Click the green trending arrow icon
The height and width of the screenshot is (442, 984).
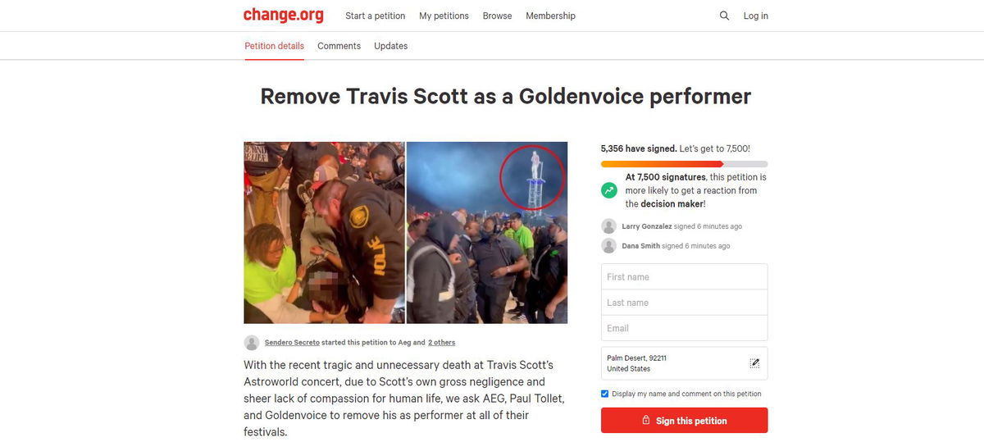pyautogui.click(x=609, y=190)
